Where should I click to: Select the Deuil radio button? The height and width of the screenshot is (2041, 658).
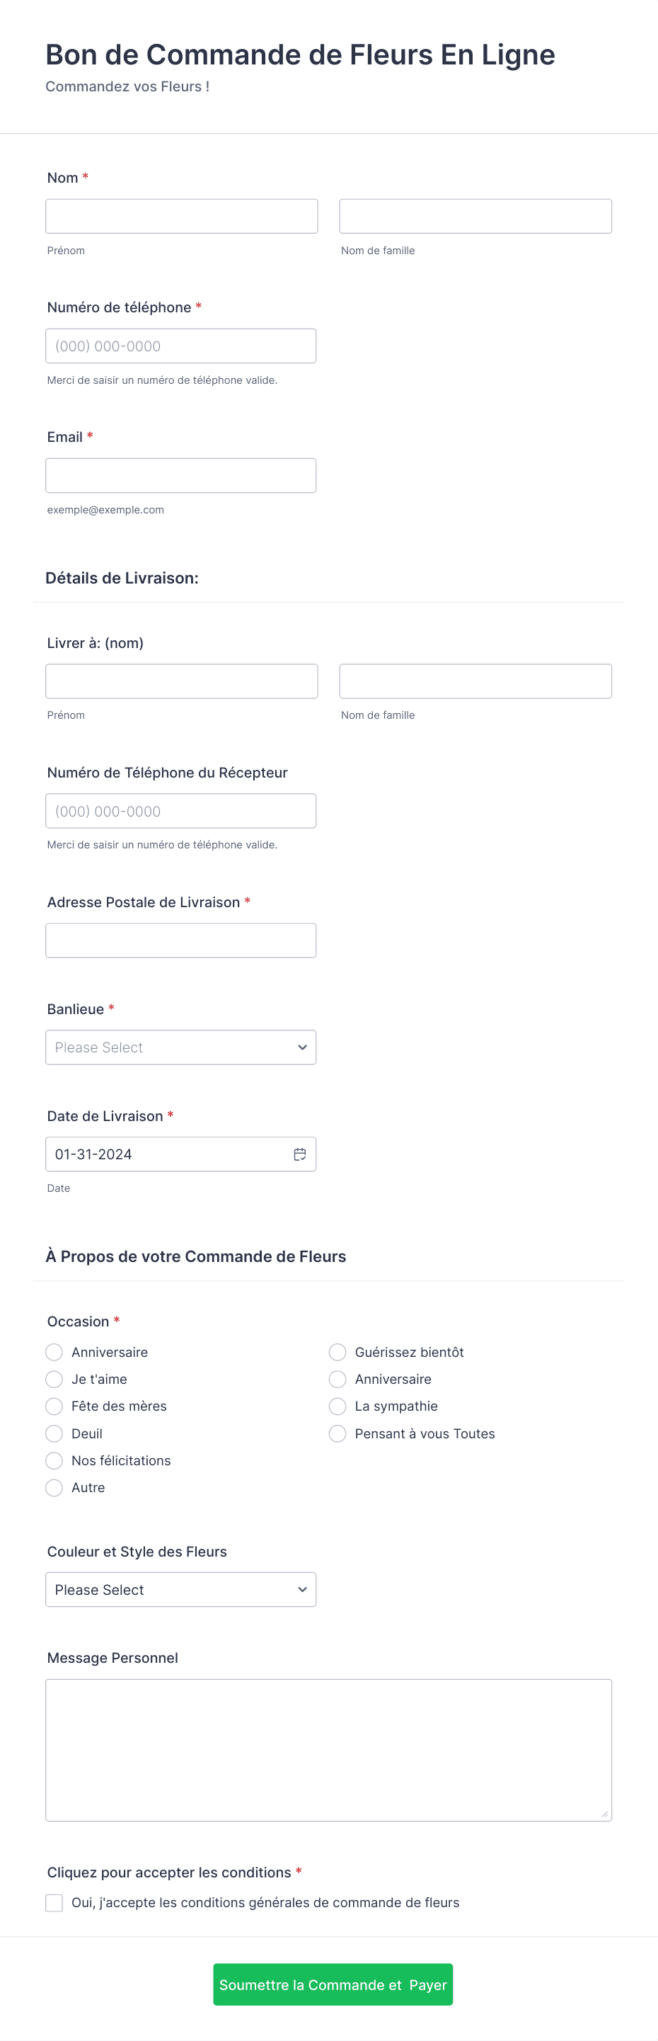click(54, 1433)
